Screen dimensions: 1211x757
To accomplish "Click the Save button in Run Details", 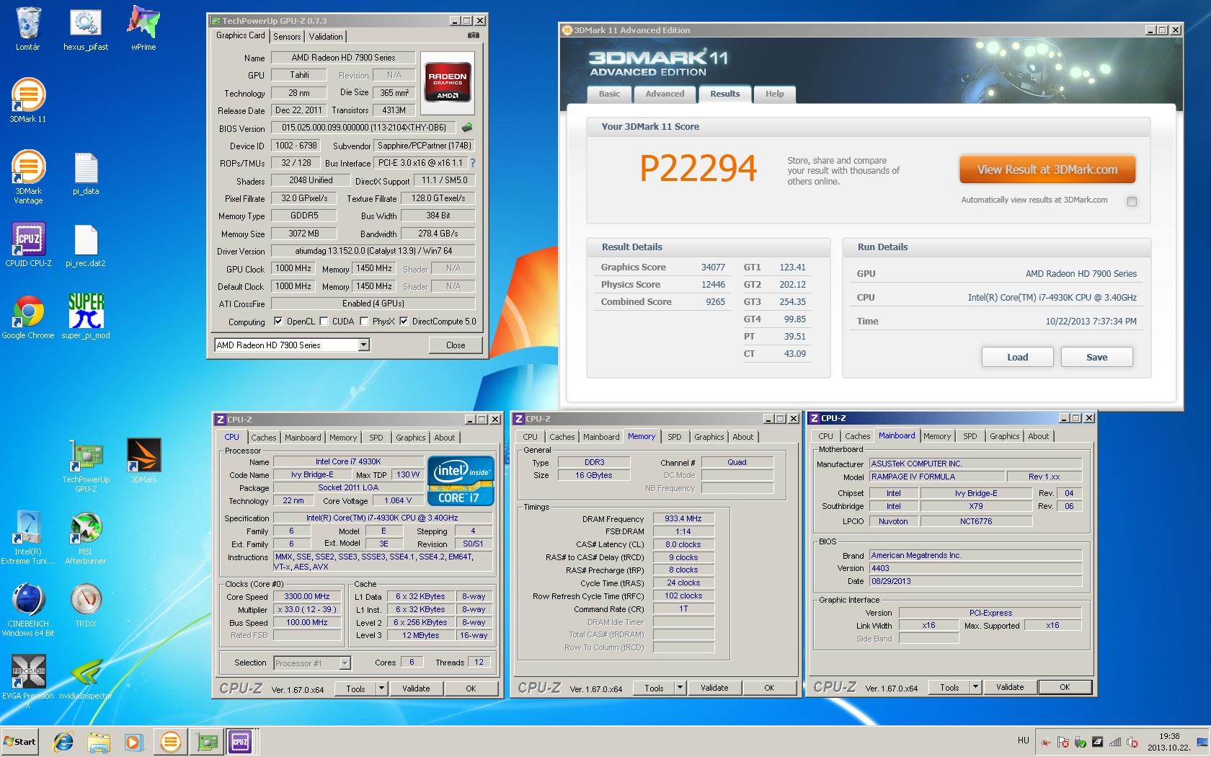I will [x=1096, y=357].
